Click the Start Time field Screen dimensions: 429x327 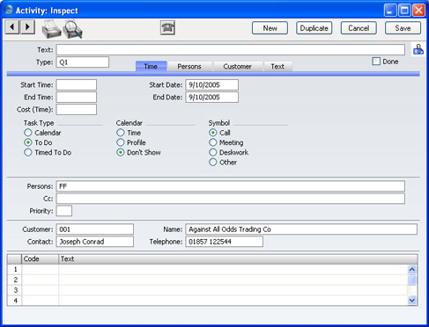(77, 85)
